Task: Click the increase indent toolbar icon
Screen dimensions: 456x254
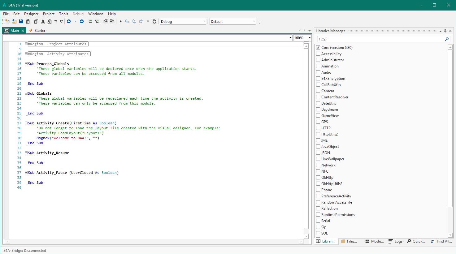Action: (x=112, y=21)
